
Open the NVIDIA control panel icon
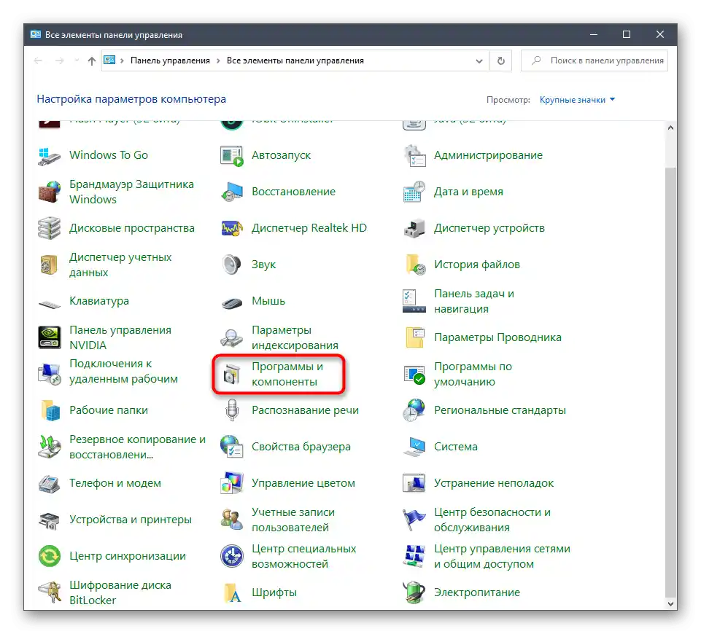click(49, 337)
